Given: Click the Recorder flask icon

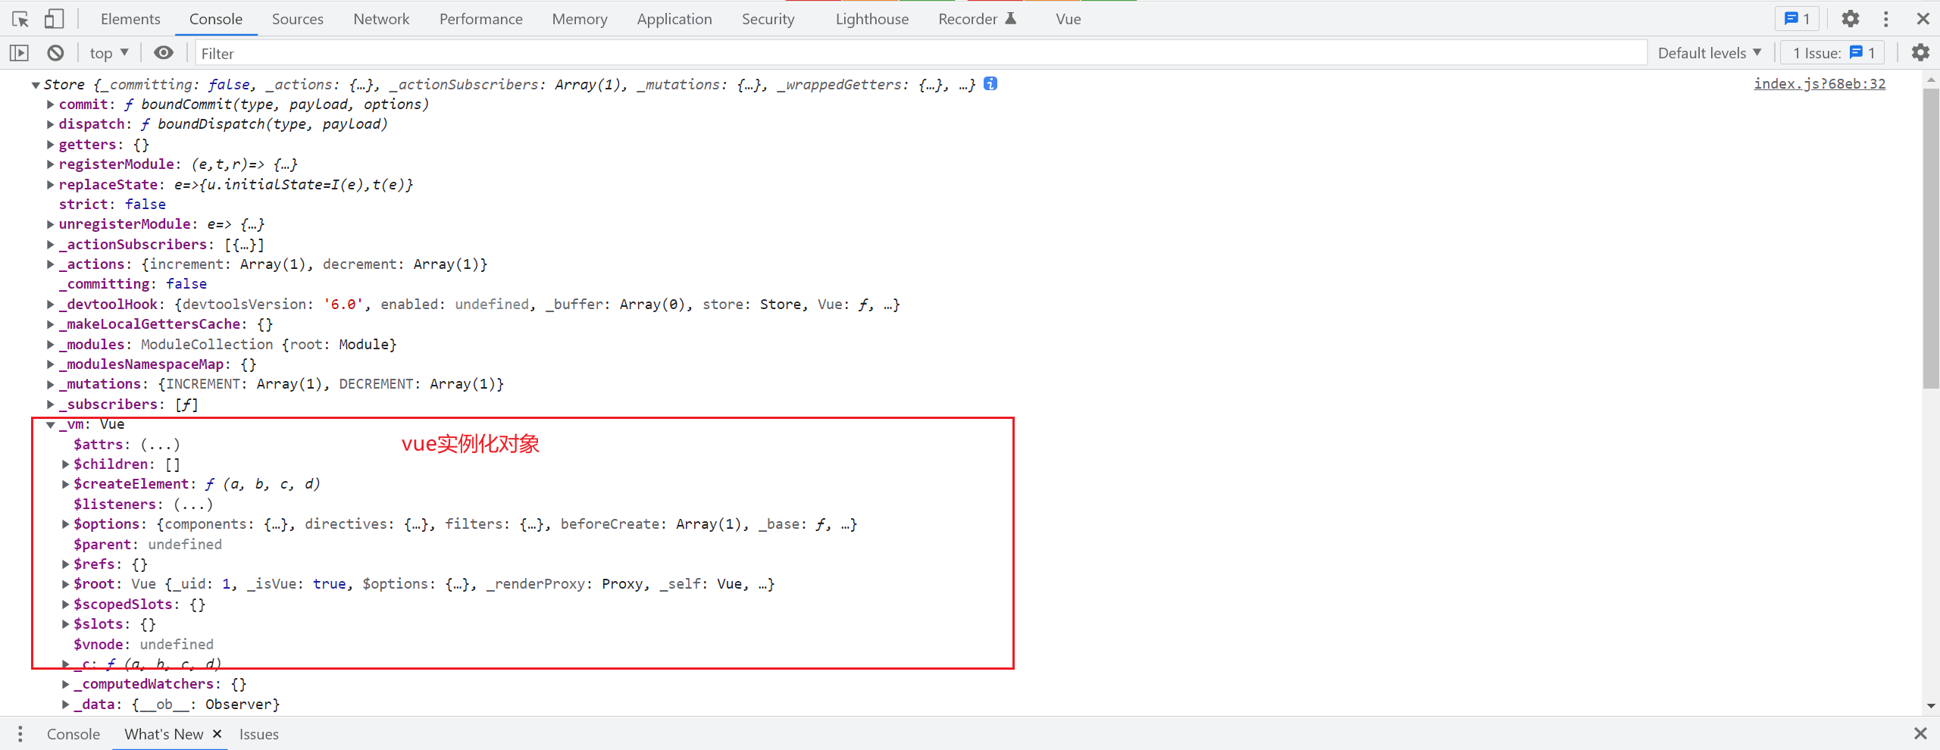Looking at the screenshot, I should pos(1011,19).
